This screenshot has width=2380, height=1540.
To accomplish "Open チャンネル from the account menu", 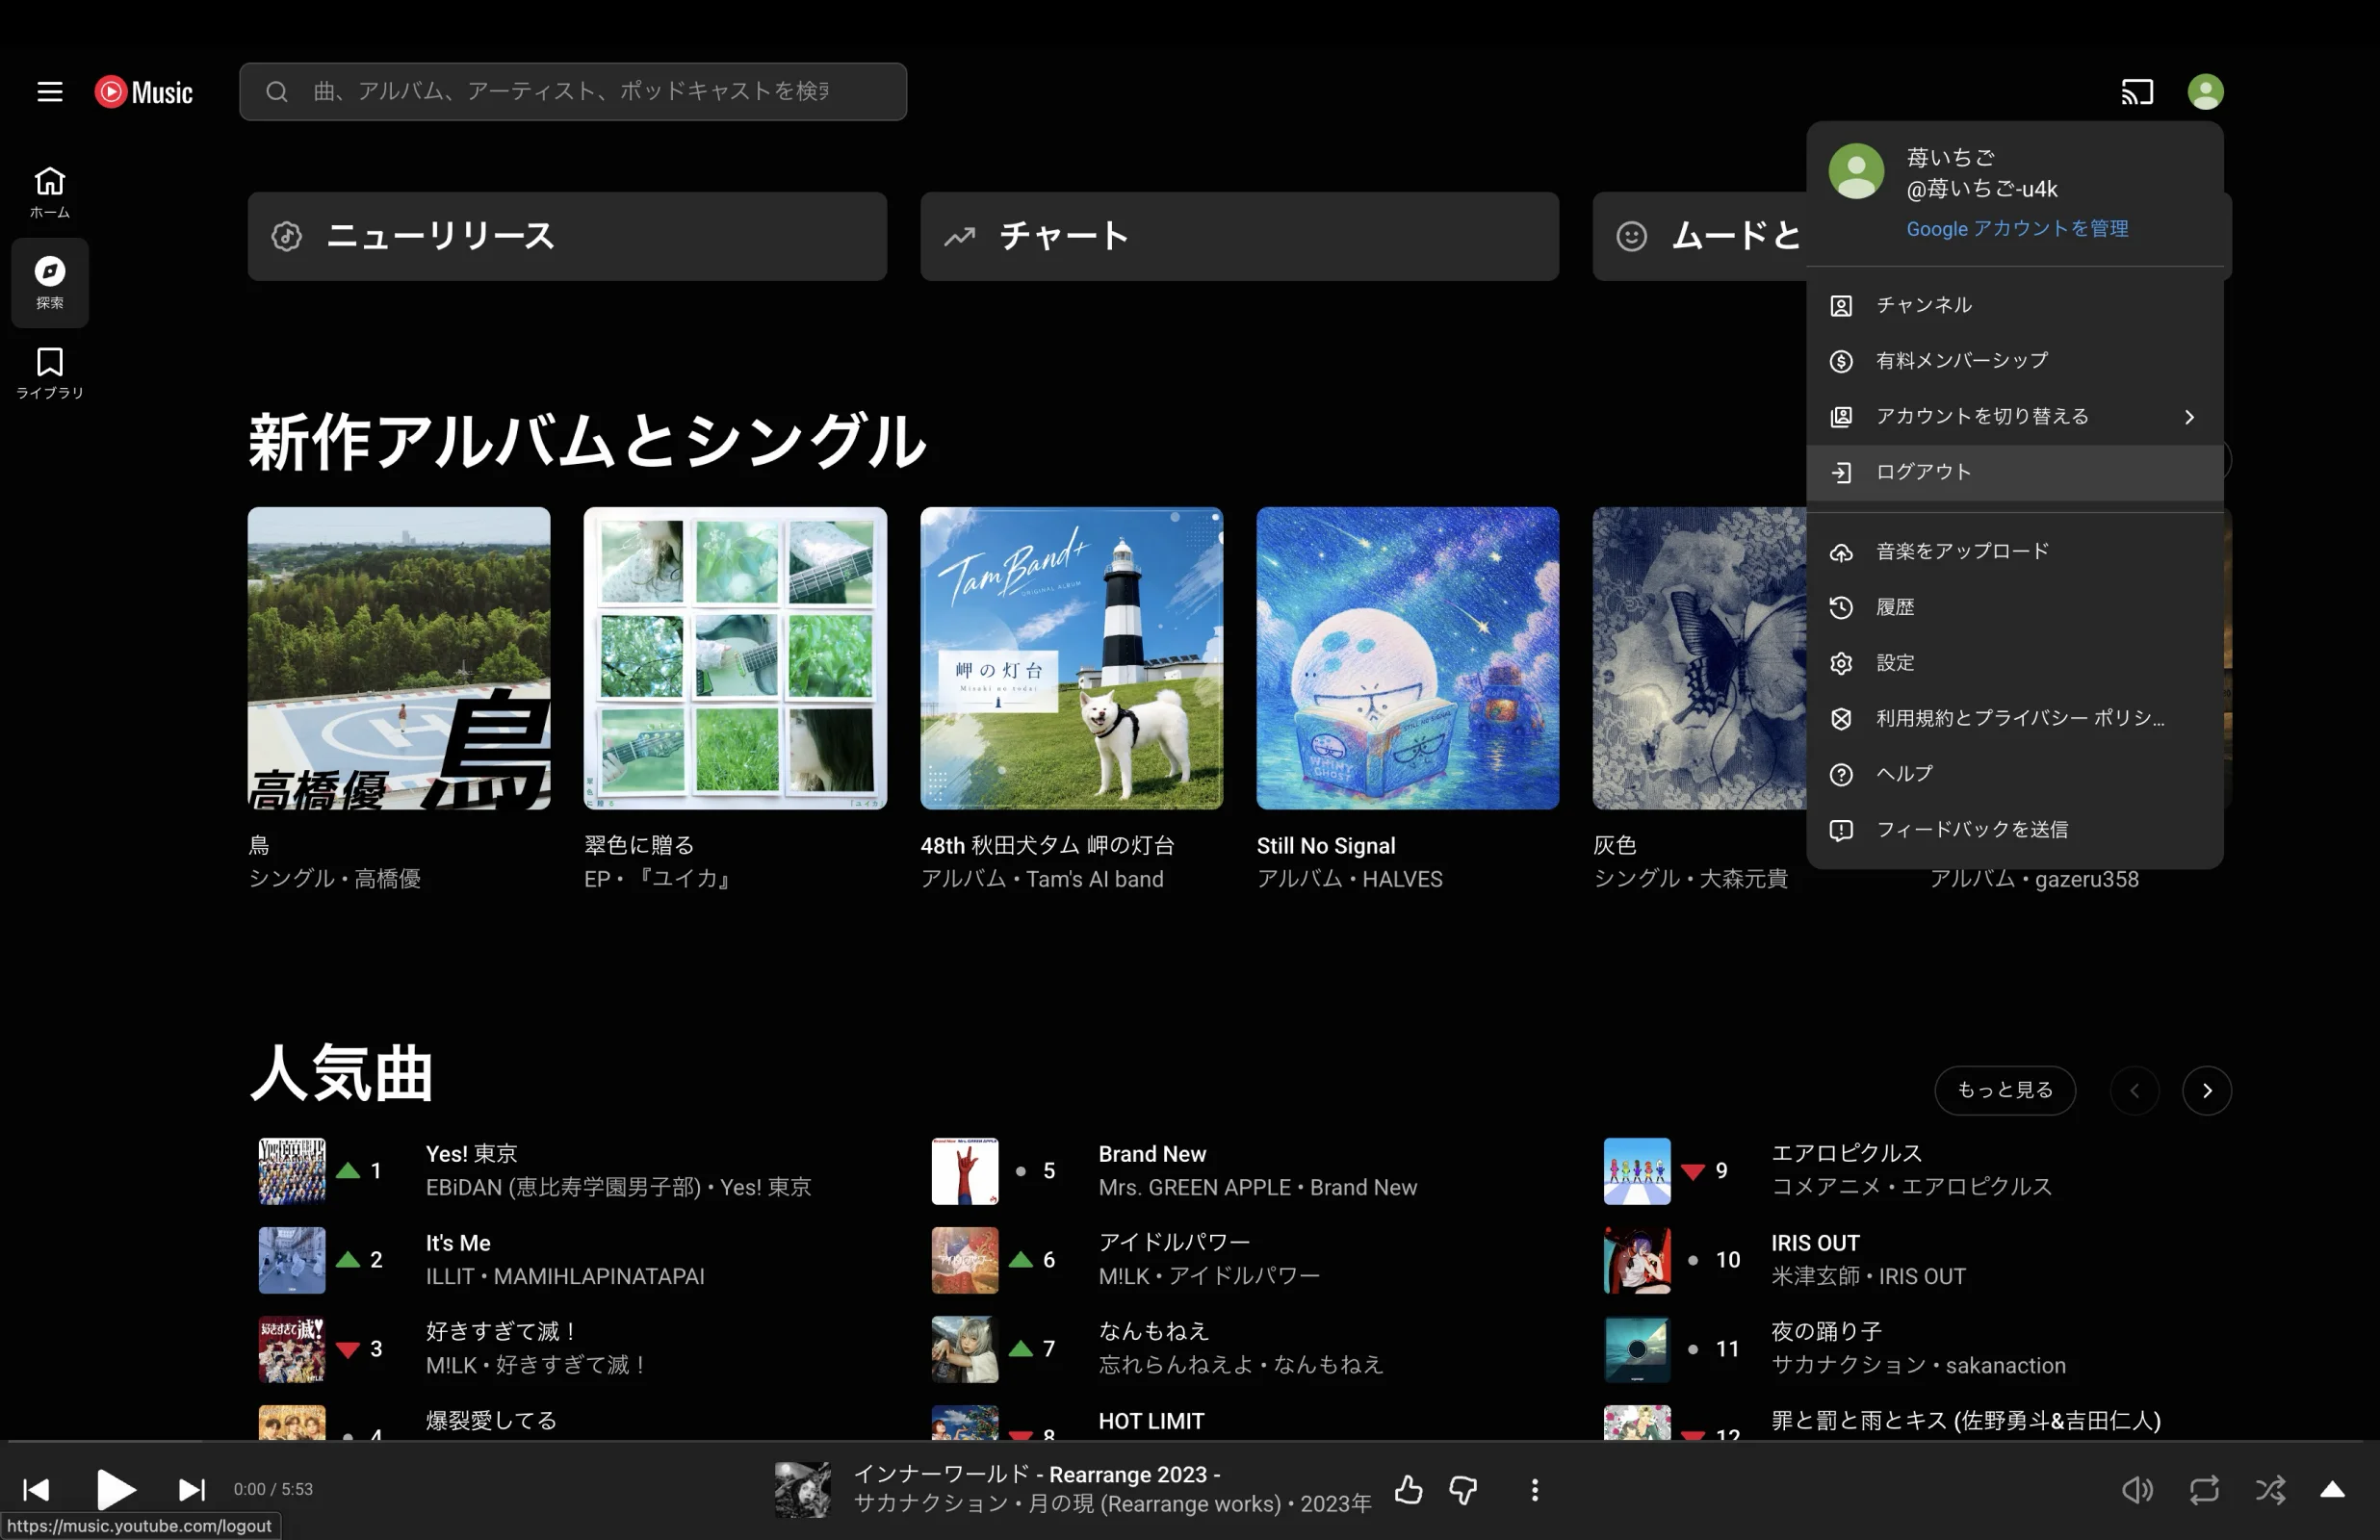I will (x=2015, y=305).
